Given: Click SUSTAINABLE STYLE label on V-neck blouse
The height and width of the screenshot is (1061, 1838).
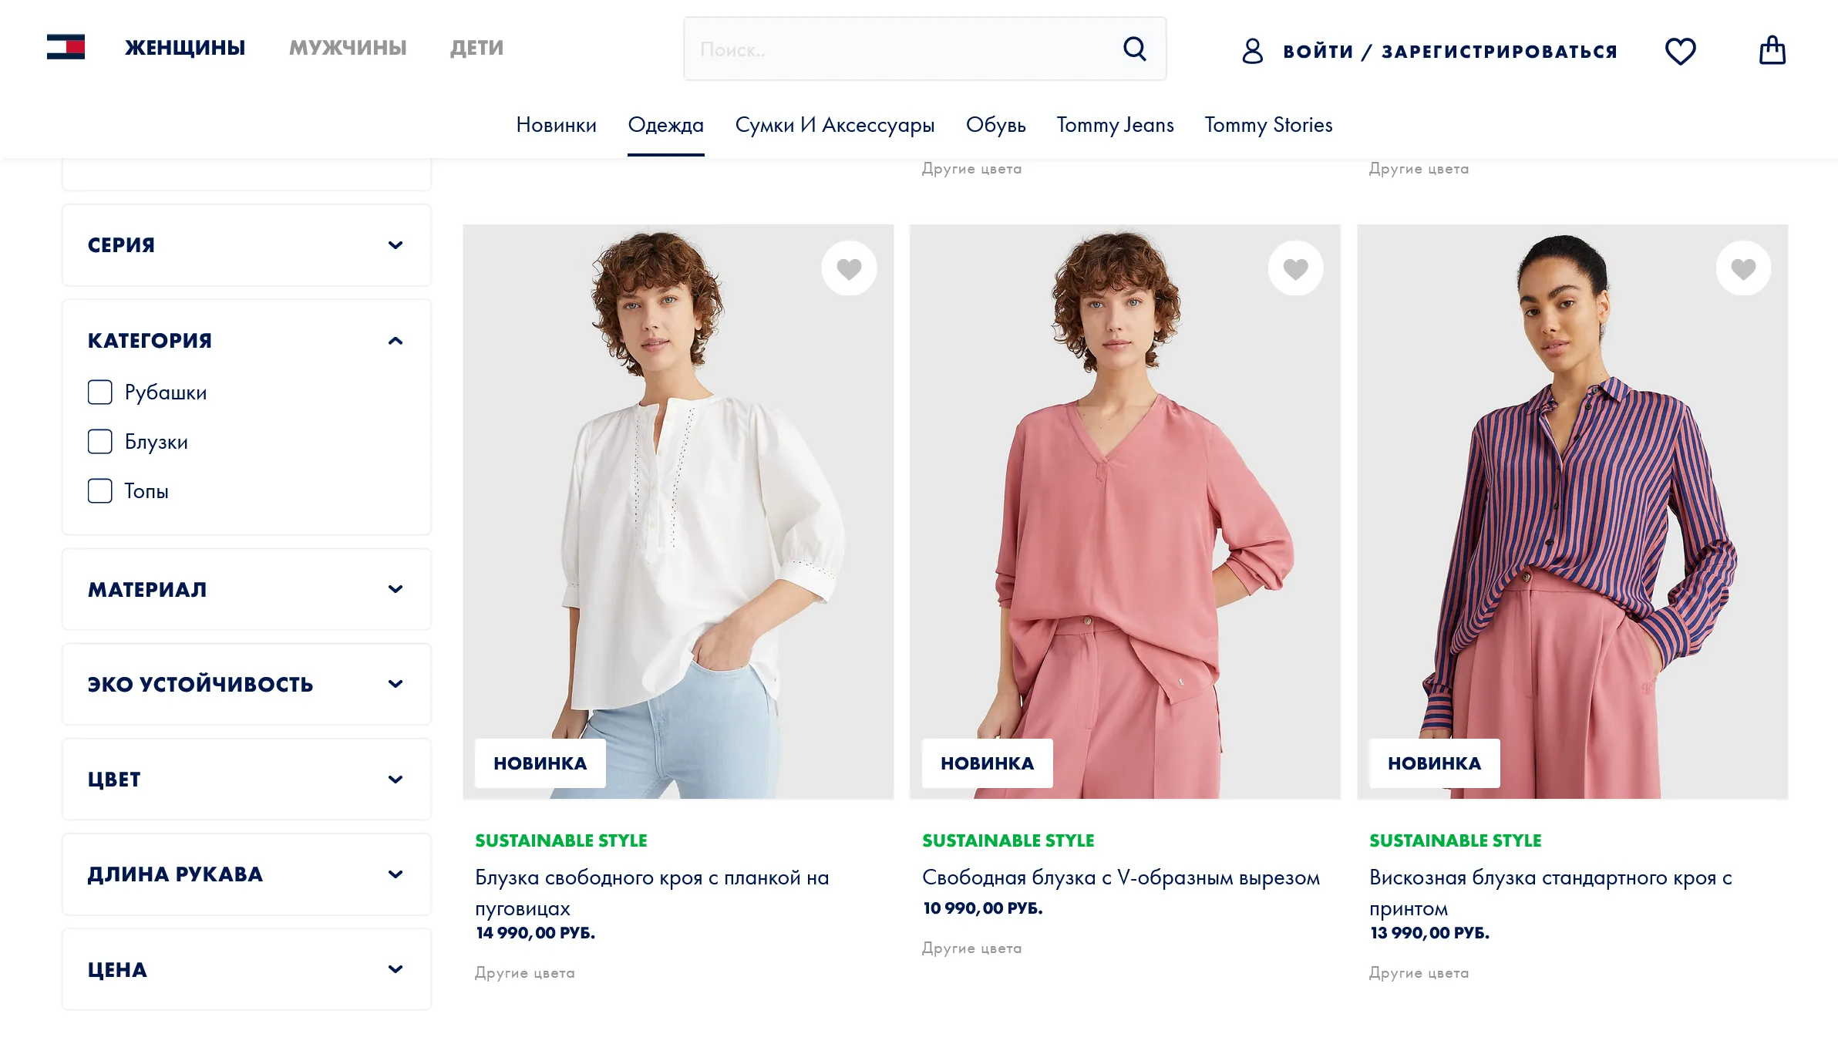Looking at the screenshot, I should 1008,840.
